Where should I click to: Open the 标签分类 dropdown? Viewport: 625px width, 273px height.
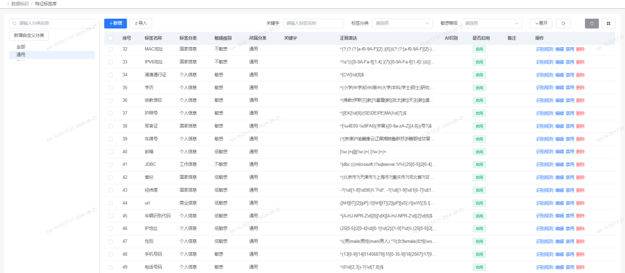coord(402,23)
